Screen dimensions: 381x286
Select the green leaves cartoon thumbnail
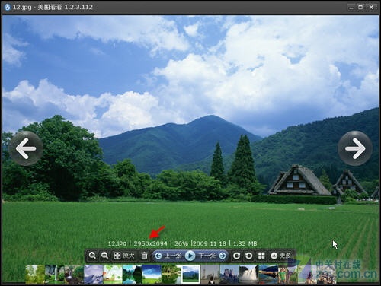(113, 274)
